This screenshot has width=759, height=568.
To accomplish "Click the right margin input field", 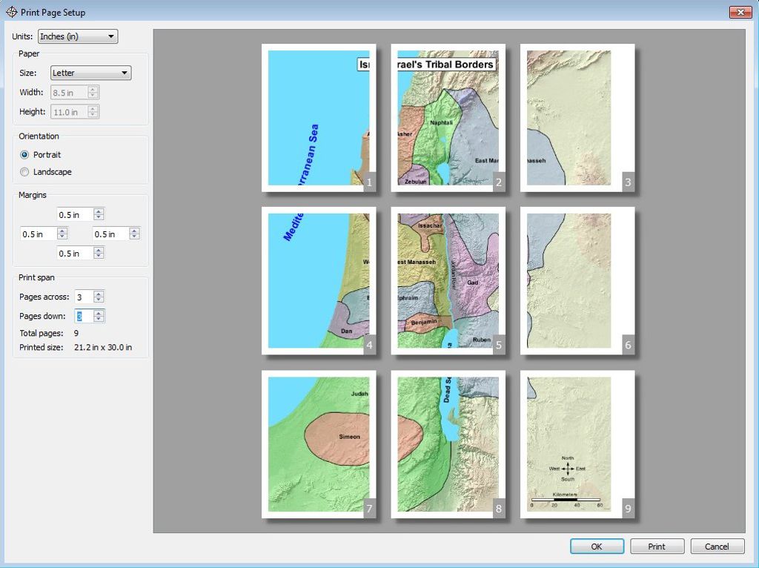I will click(110, 234).
